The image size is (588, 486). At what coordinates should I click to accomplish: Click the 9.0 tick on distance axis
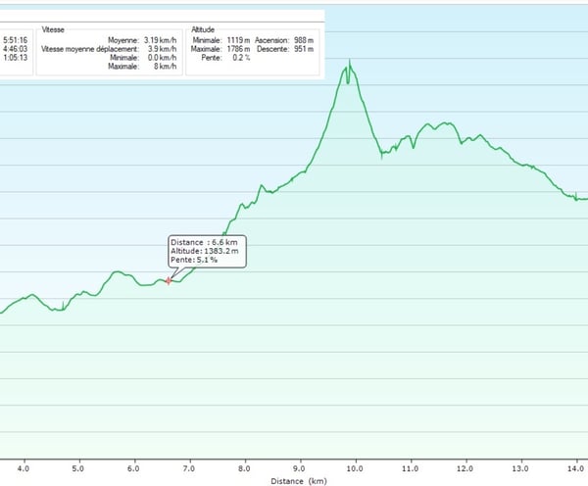pos(299,468)
